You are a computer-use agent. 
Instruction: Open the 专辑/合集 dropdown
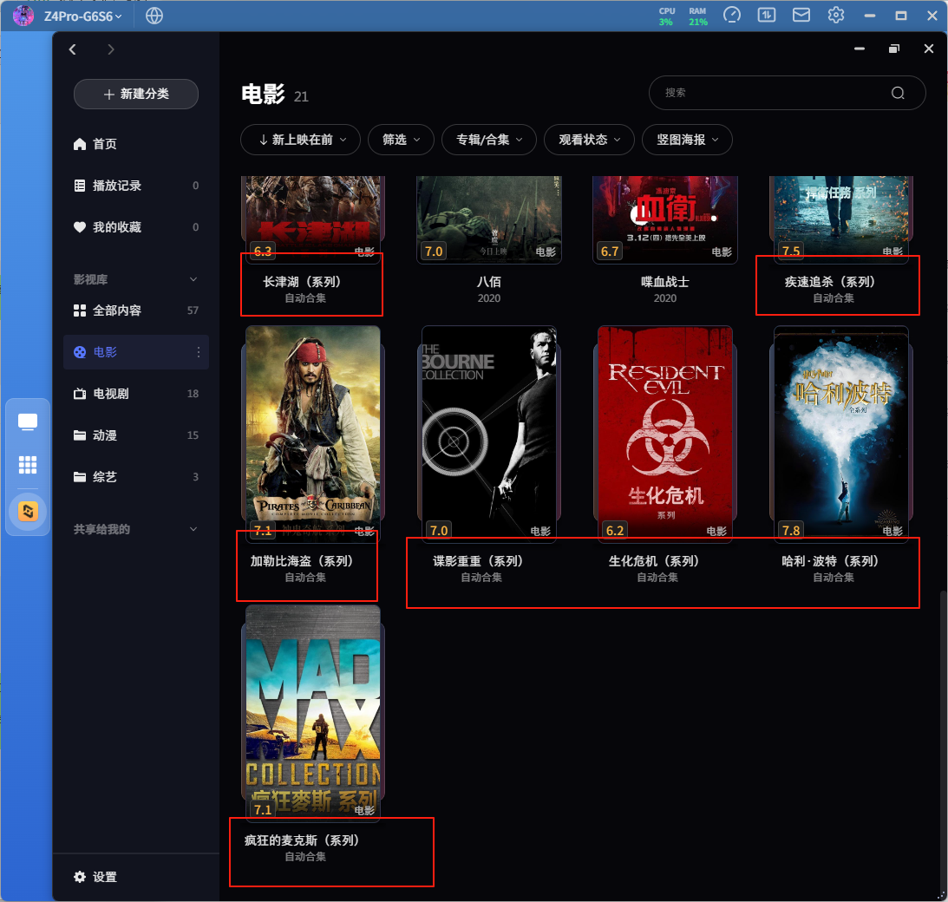tap(489, 140)
